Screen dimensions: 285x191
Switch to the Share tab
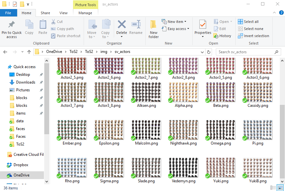coord(45,13)
